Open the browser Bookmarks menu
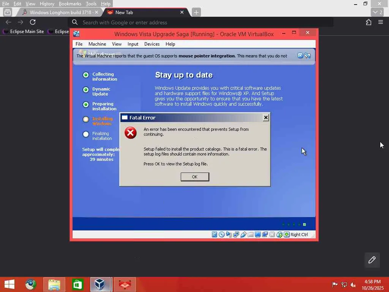The image size is (389, 292). tap(70, 4)
